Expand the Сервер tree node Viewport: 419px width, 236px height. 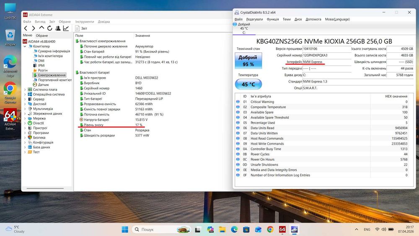pos(25,99)
